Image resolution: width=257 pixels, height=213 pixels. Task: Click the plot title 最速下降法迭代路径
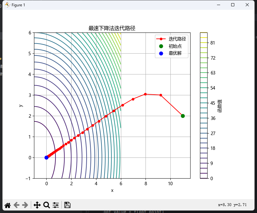pyautogui.click(x=112, y=28)
